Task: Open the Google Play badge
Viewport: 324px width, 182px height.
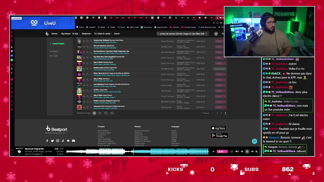Action: [x=219, y=135]
